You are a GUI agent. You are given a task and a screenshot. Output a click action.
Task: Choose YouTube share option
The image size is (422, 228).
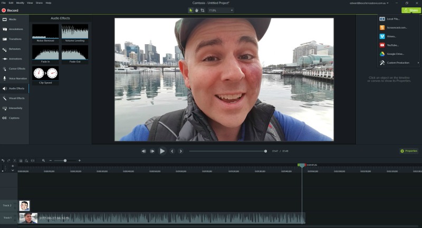[398, 45]
